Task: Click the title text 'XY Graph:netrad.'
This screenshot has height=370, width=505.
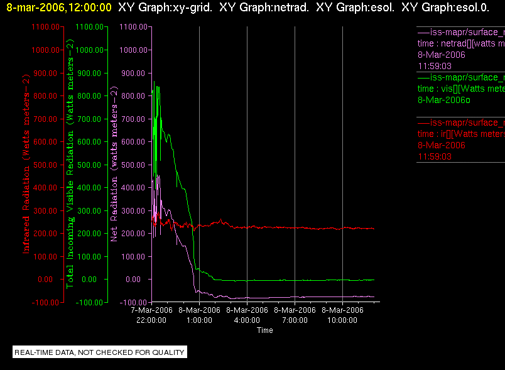Action: pyautogui.click(x=264, y=8)
